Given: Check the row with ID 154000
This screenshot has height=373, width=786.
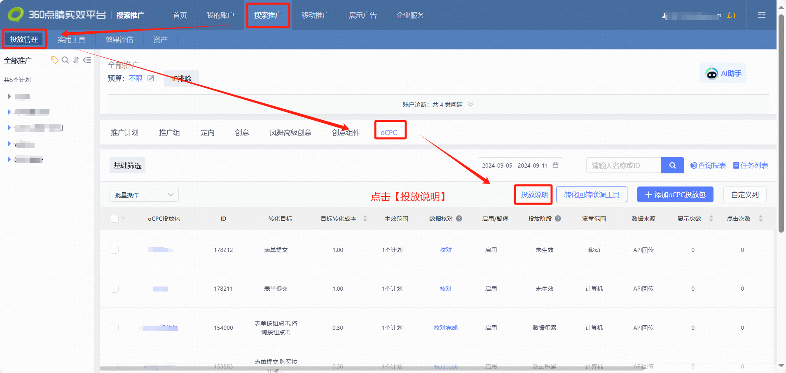Looking at the screenshot, I should tap(115, 328).
